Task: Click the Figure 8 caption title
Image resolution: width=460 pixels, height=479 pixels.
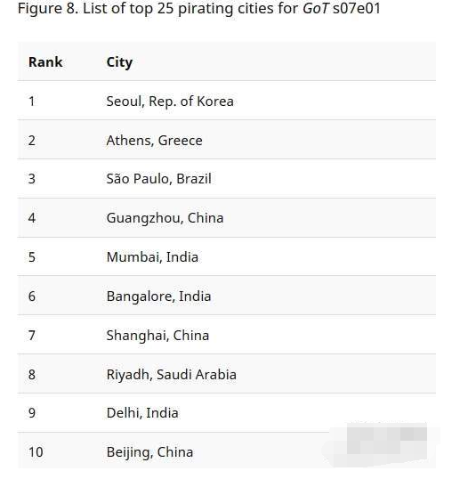Action: point(199,8)
